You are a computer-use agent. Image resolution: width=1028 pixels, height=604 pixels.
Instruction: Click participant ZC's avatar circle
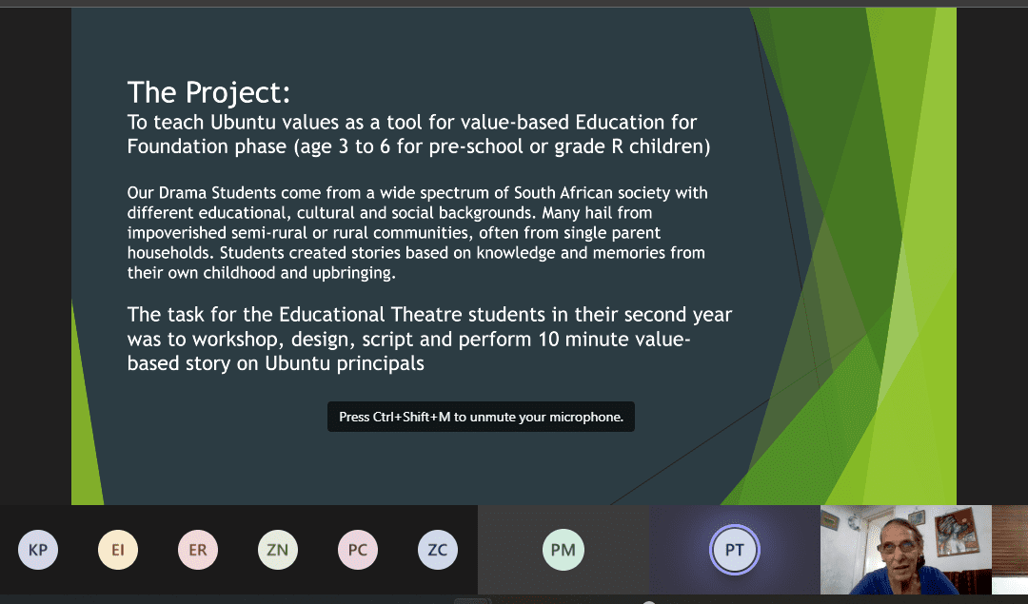pos(438,549)
